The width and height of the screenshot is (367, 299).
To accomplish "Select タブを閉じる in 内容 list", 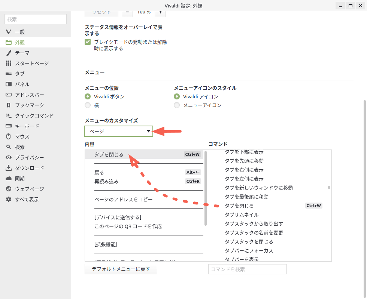I will (144, 154).
